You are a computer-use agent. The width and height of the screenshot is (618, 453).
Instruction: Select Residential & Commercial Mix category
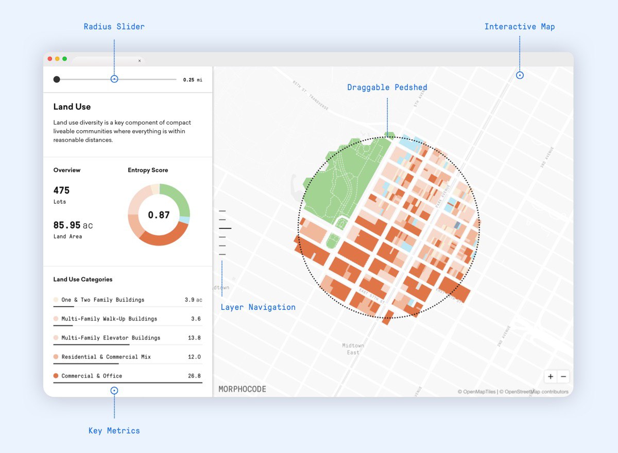coord(128,357)
